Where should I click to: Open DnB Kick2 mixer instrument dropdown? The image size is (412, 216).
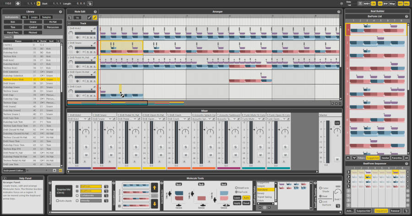(x=85, y=119)
